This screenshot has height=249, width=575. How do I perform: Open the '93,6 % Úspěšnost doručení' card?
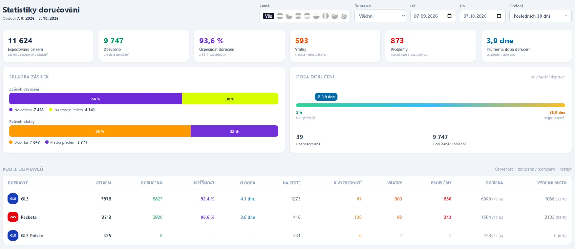coord(239,46)
